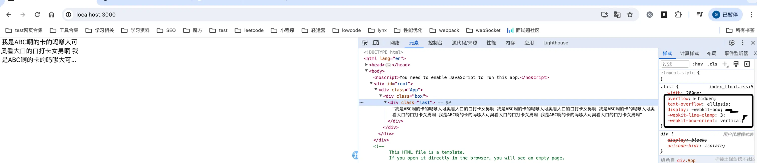
Task: Focus the 过滤 styles filter field
Action: click(675, 64)
